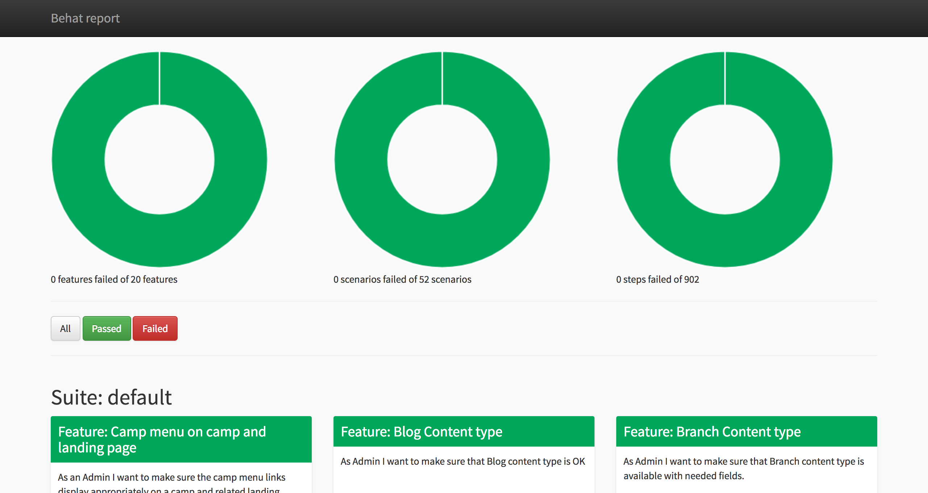This screenshot has height=493, width=928.
Task: Select the '0 steps failed of 902' caption
Action: point(658,279)
